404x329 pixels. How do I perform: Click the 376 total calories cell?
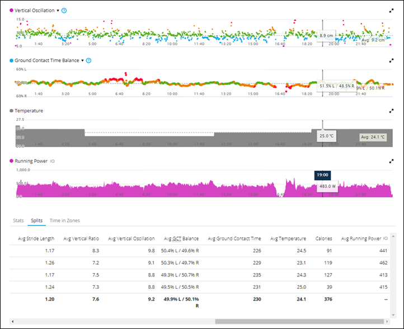328,299
